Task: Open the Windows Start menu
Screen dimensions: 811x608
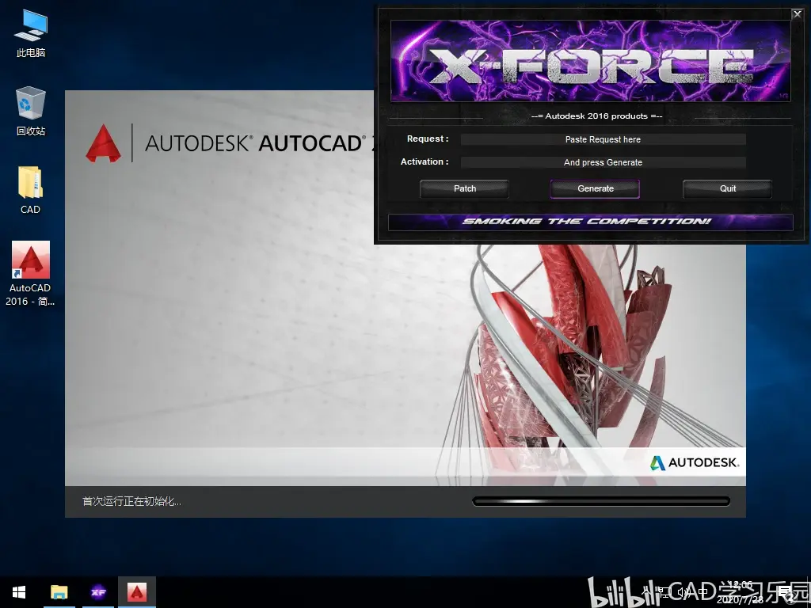Action: click(19, 592)
